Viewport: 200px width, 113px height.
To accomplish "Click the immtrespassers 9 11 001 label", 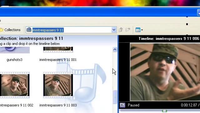I will [58, 60].
